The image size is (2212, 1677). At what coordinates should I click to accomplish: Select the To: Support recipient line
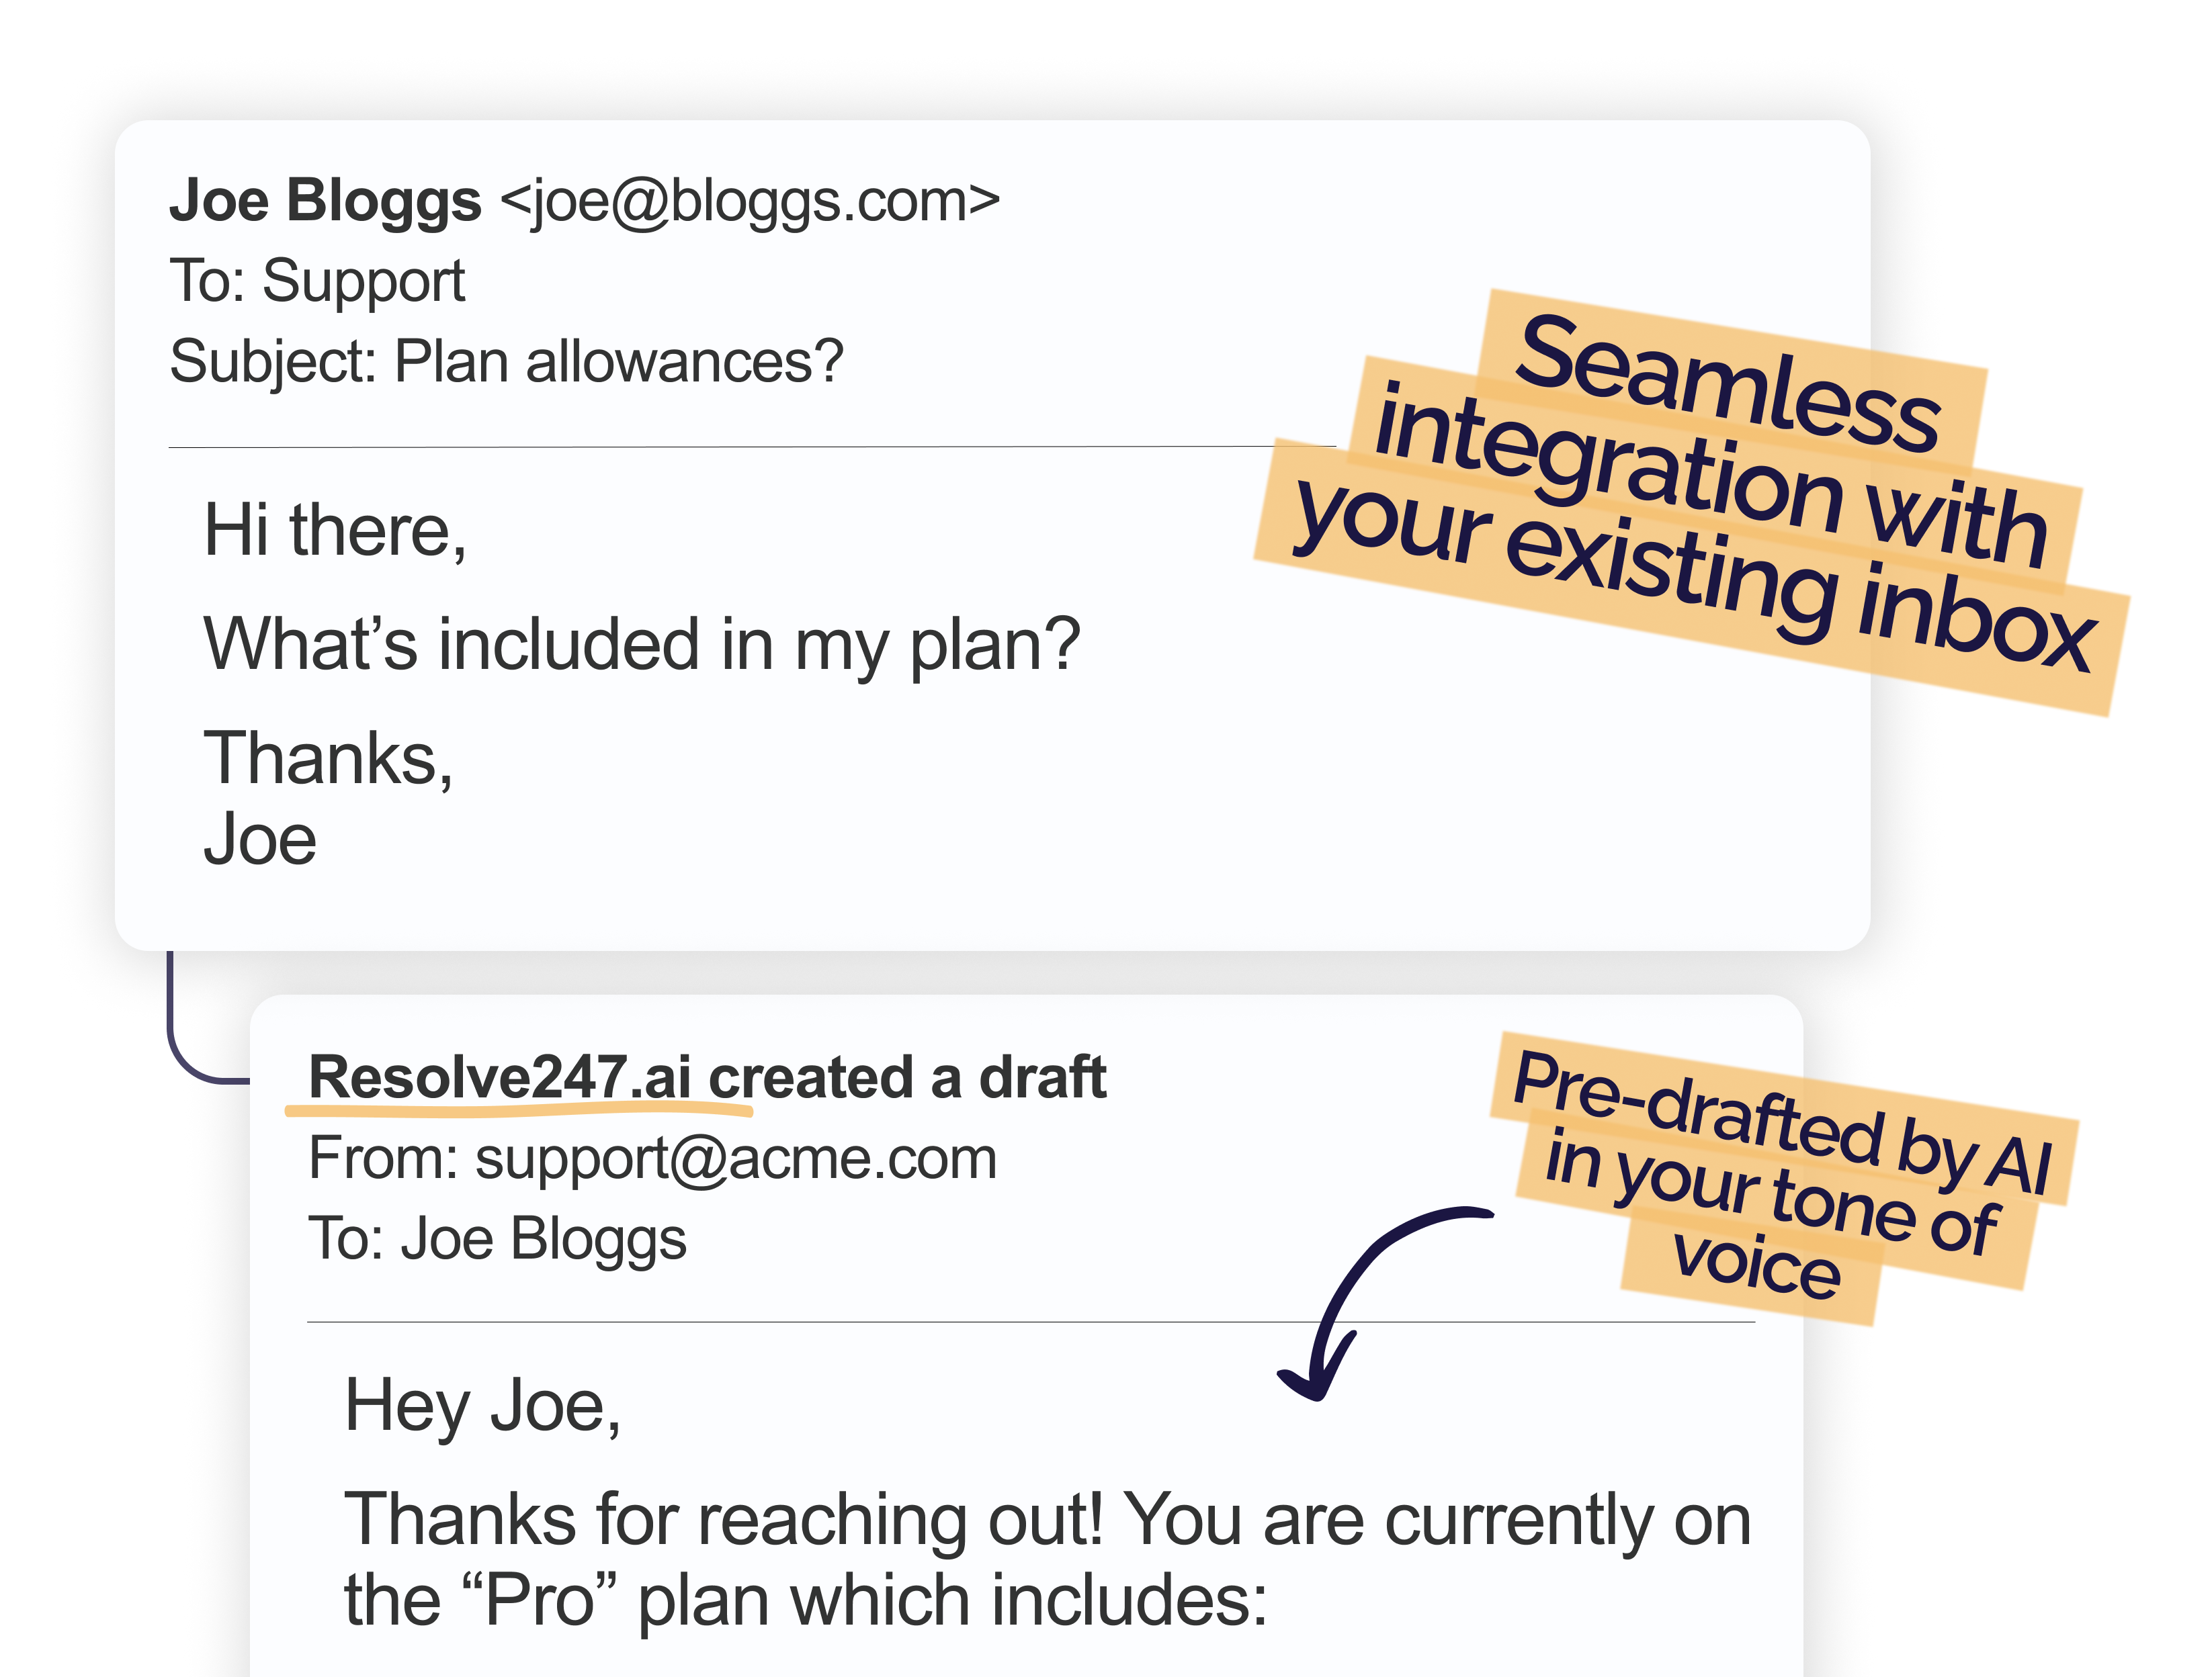click(317, 281)
